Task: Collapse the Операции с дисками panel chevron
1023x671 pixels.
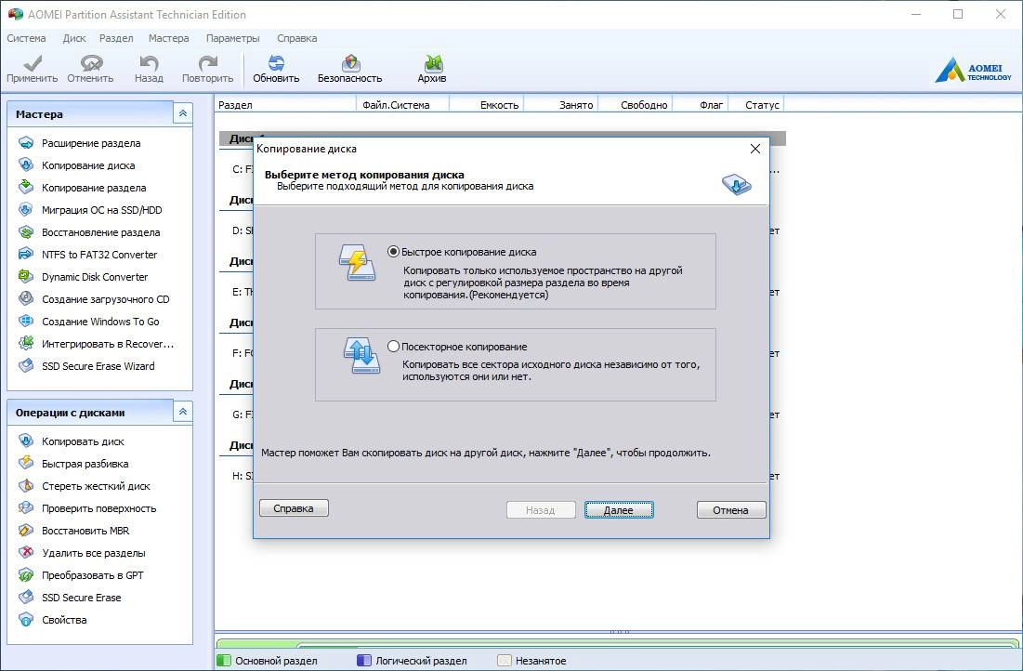Action: click(x=183, y=412)
